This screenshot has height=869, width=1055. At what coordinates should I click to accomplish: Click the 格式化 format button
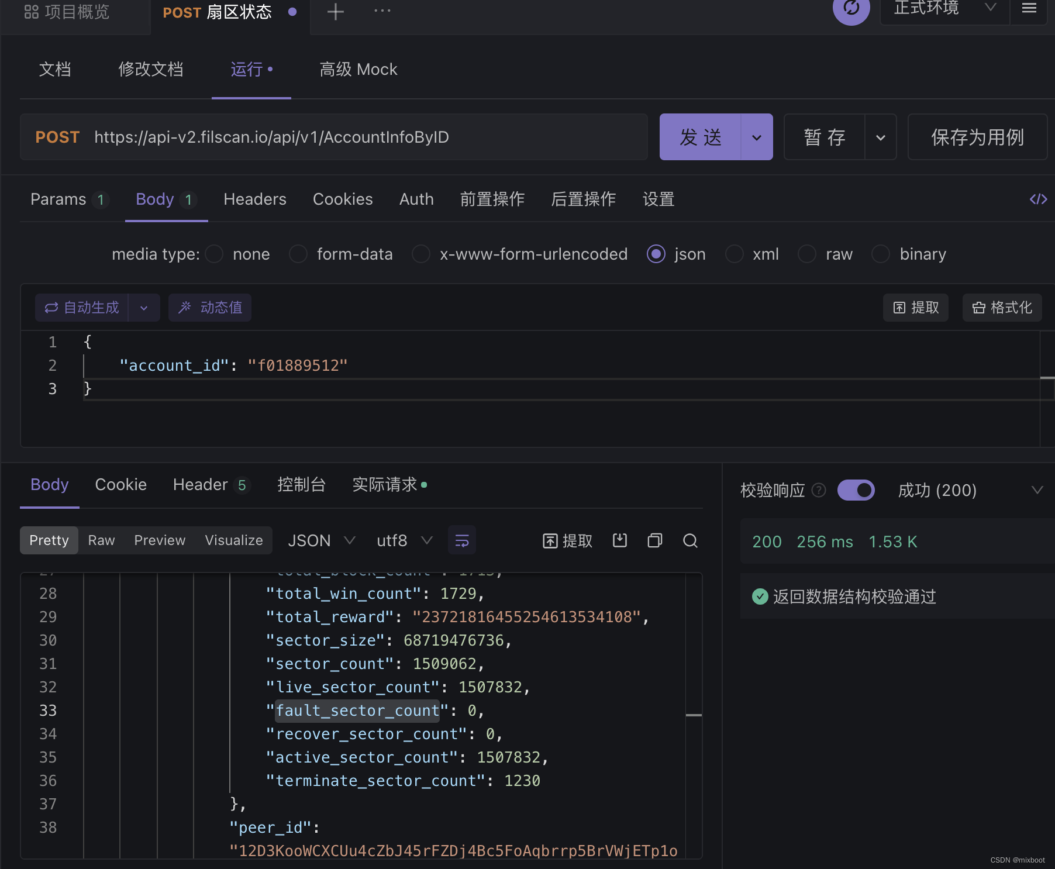[1002, 308]
